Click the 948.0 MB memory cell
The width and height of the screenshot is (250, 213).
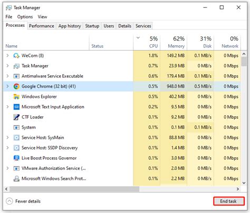point(174,86)
